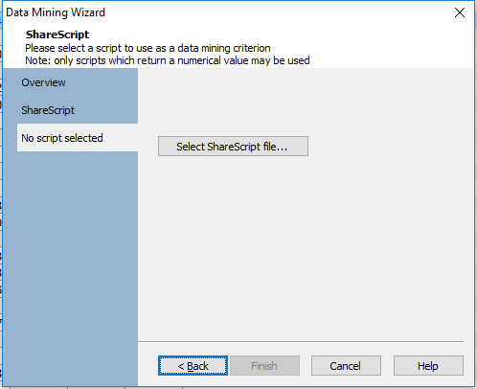477x389 pixels.
Task: Close the Data Mining Wizard dialog
Action: tap(460, 12)
